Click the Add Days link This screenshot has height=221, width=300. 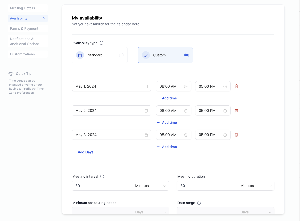tap(83, 152)
